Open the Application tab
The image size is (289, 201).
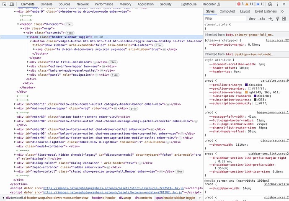(145, 4)
